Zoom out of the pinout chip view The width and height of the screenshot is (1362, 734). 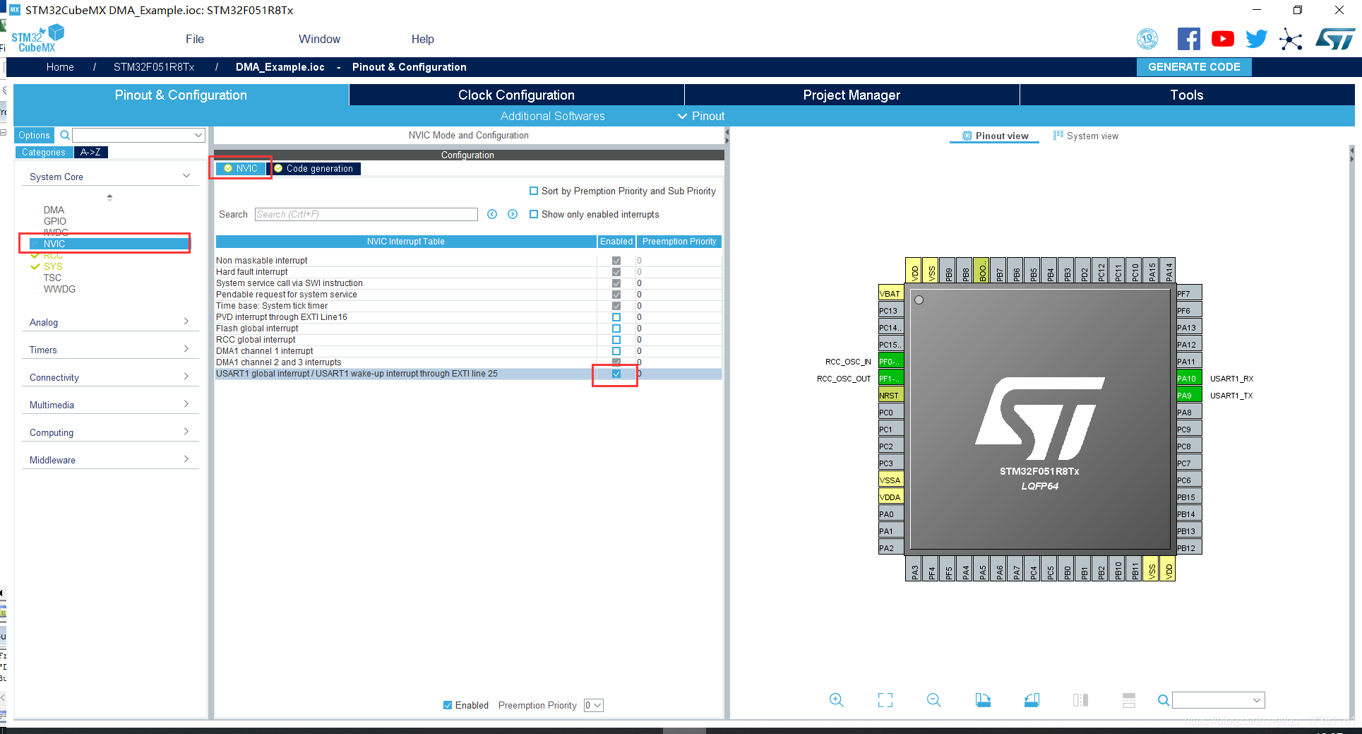[933, 700]
